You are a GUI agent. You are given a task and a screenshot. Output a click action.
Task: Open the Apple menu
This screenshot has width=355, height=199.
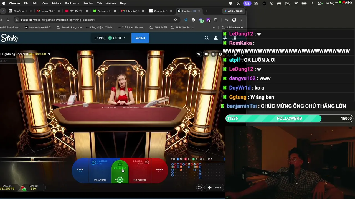[x=4, y=3]
